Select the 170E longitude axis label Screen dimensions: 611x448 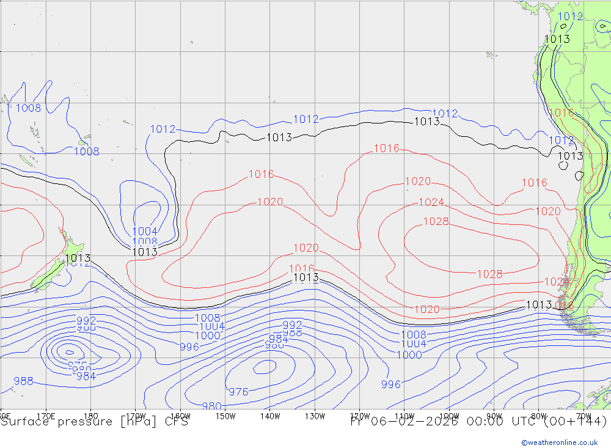click(46, 416)
